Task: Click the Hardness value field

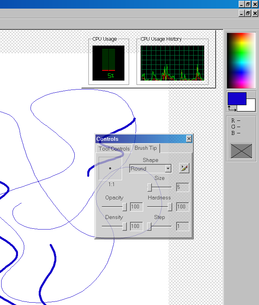Action: pyautogui.click(x=183, y=206)
